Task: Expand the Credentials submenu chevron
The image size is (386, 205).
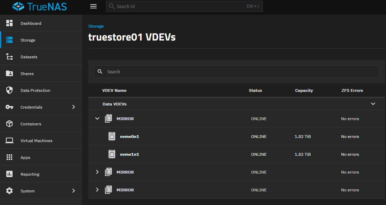Action: [x=73, y=107]
